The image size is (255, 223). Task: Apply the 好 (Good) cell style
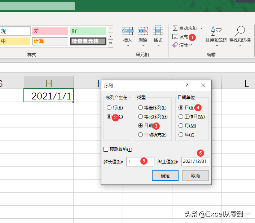tap(88, 31)
